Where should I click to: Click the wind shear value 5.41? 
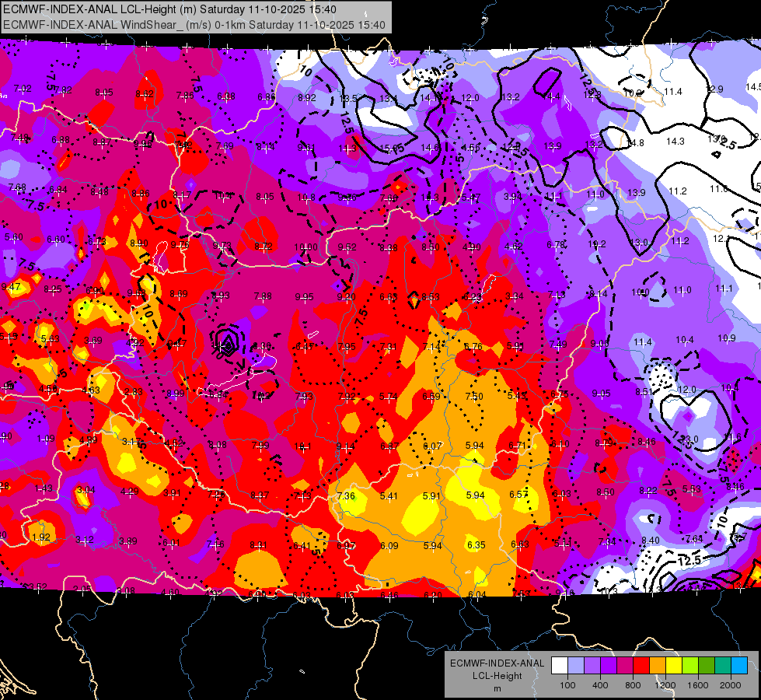(389, 496)
